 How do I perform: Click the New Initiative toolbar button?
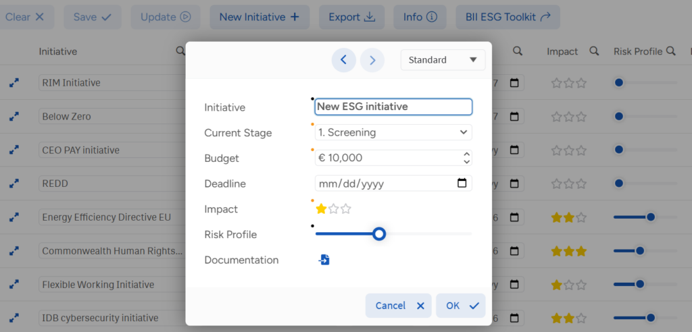tap(259, 17)
